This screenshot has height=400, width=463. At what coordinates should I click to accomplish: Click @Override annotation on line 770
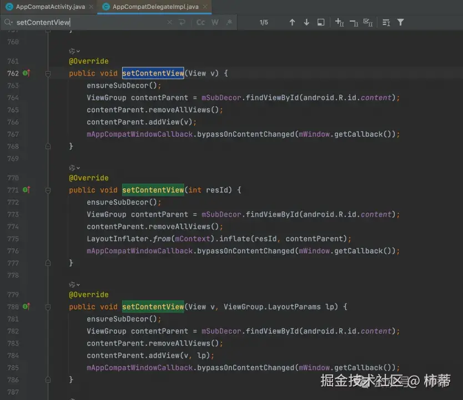(x=89, y=178)
